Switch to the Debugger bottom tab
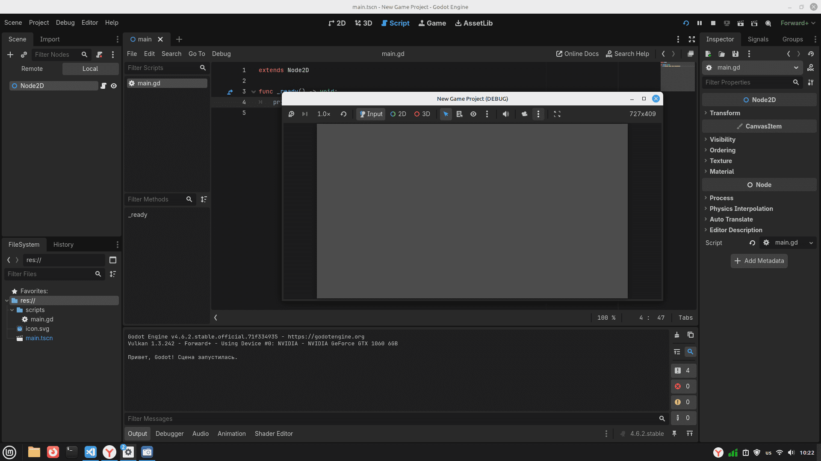Image resolution: width=821 pixels, height=461 pixels. coord(169,434)
